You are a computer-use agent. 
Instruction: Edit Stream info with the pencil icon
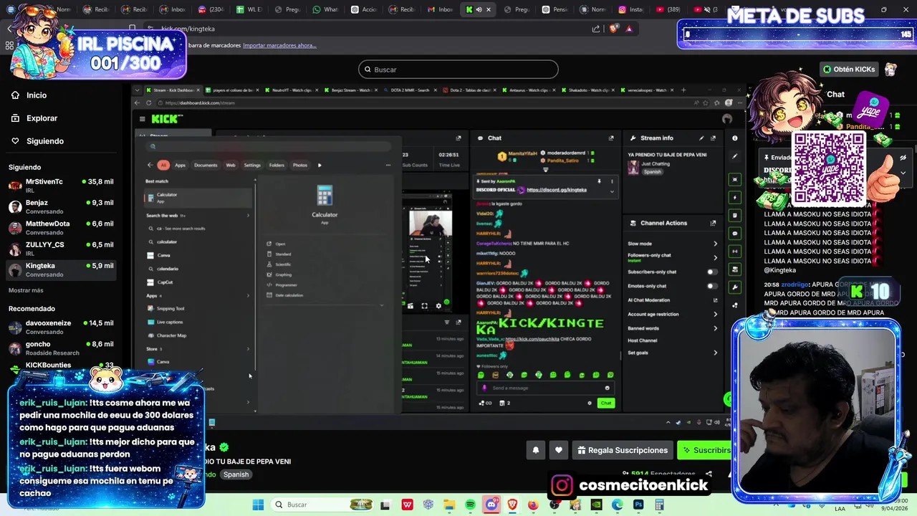tap(701, 138)
